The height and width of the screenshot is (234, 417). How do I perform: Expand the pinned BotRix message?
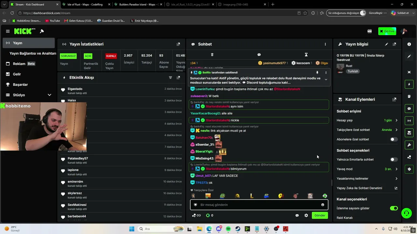click(326, 79)
